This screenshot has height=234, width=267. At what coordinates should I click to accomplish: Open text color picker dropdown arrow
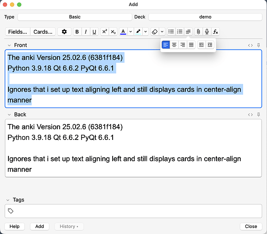coord(130,32)
